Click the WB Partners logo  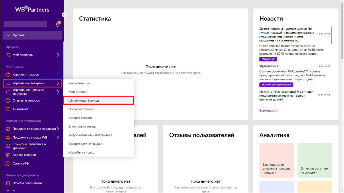tap(32, 9)
